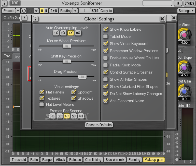Screen dimensions: 196x166
Task: Close the outer settings window behind
Action: click(x=174, y=18)
